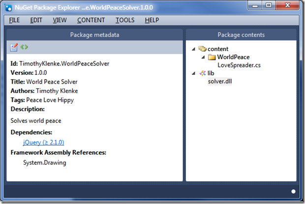Select the WorldPeace folder icon
Image resolution: width=305 pixels, height=204 pixels.
coord(212,57)
